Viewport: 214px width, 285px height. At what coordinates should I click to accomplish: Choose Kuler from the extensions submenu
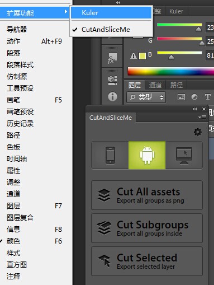point(111,13)
